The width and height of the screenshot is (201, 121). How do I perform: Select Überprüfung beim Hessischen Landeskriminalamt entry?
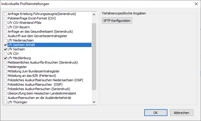tap(42, 93)
